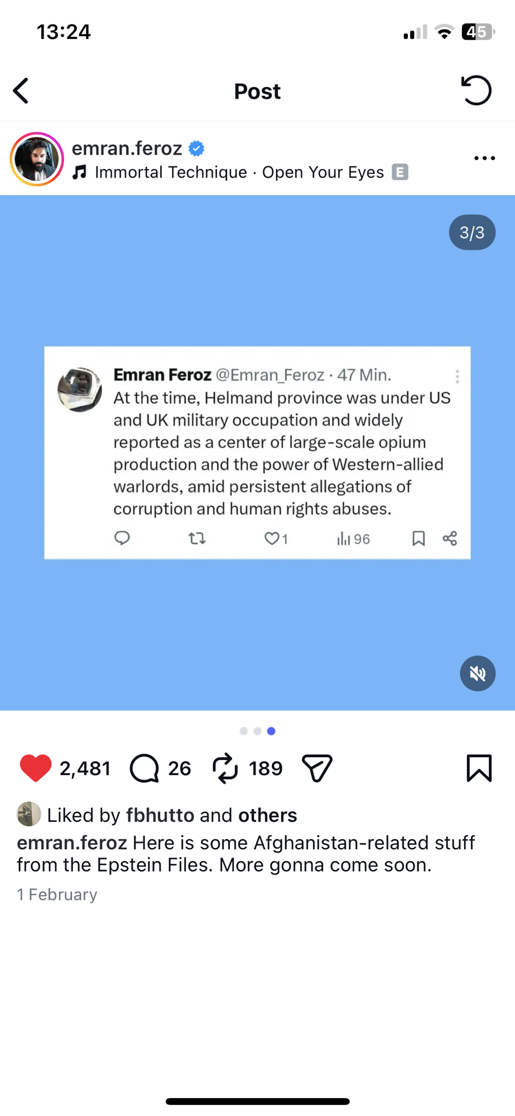The height and width of the screenshot is (1116, 515).
Task: Tap the tweet screenshot image
Action: [257, 453]
